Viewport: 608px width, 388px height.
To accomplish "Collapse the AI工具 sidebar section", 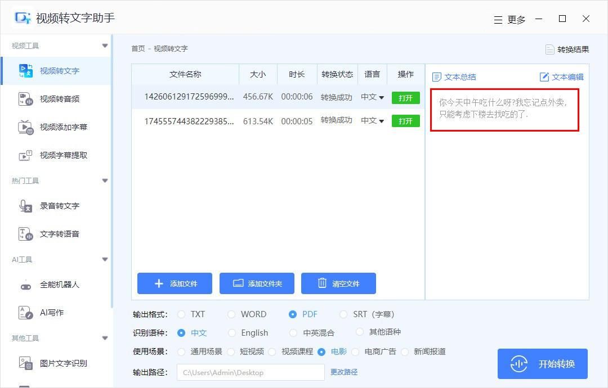I will point(105,259).
